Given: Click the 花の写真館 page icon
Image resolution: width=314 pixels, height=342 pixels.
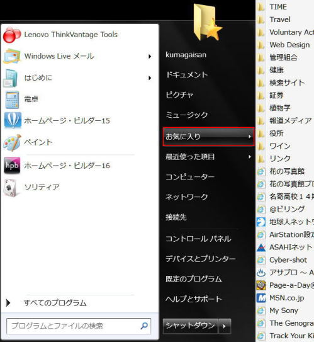Looking at the screenshot, I should [261, 171].
